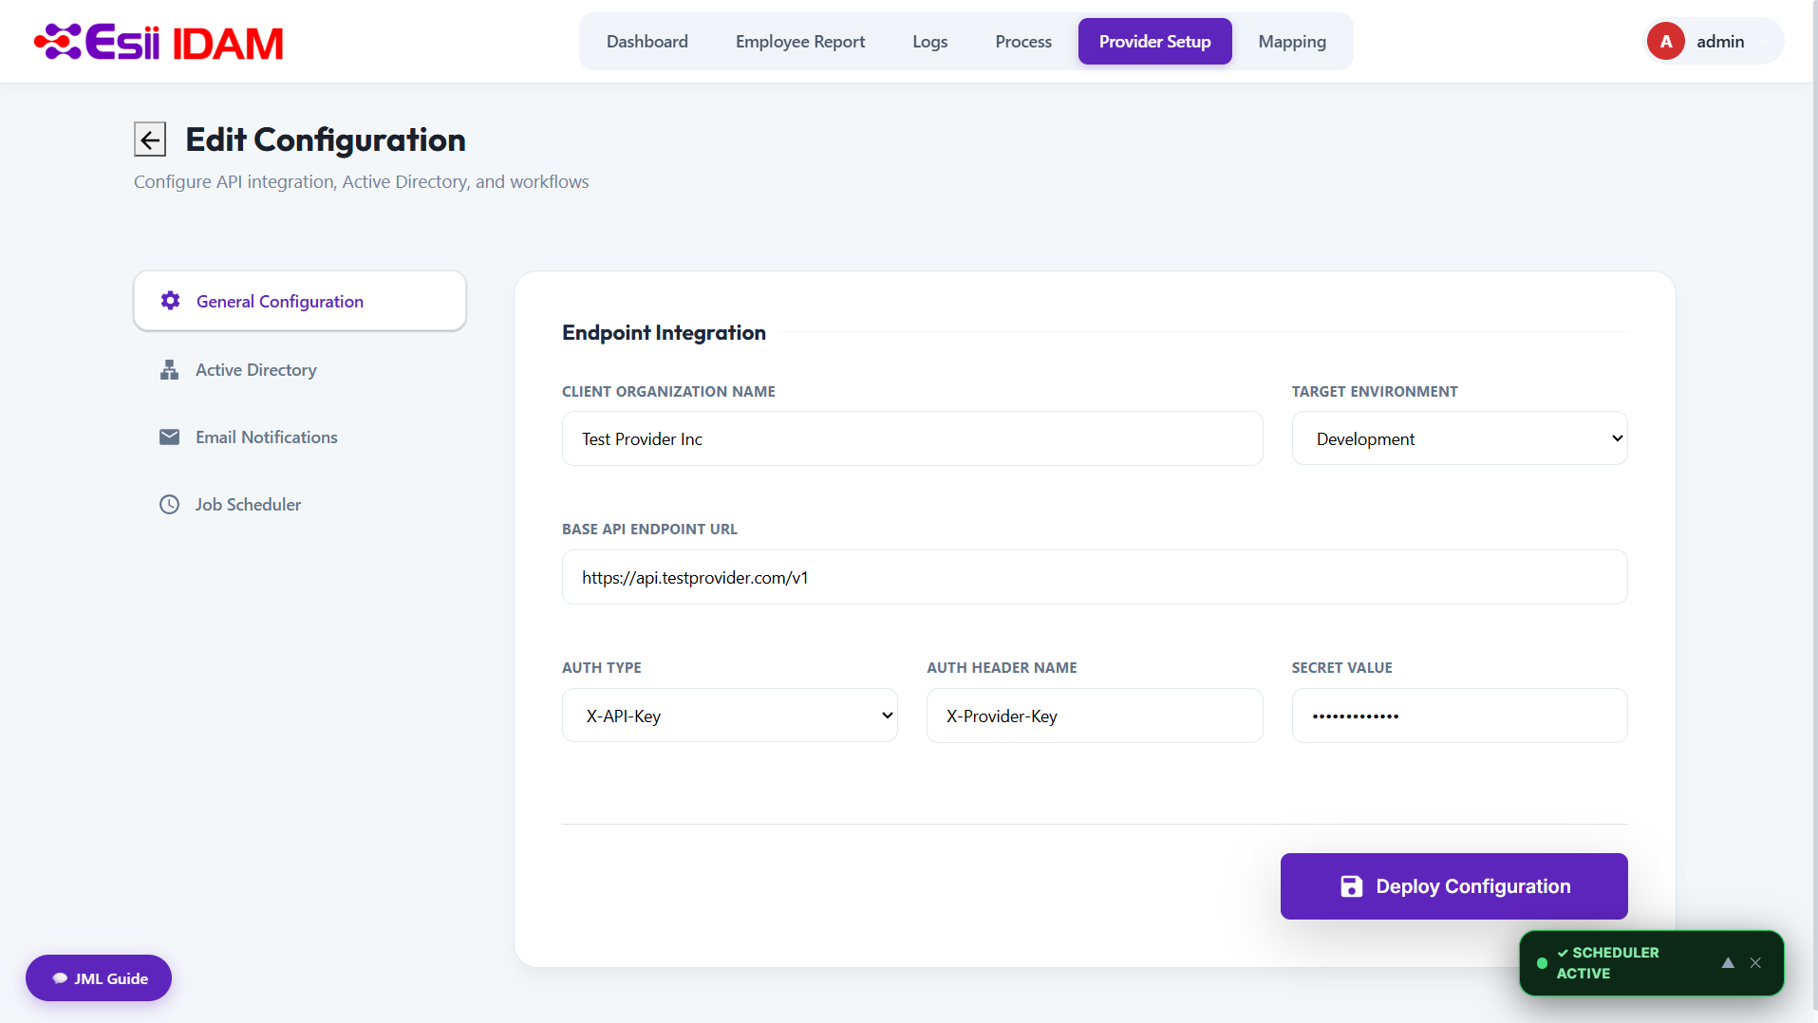
Task: Focus the Client Organization Name field
Action: [x=912, y=438]
